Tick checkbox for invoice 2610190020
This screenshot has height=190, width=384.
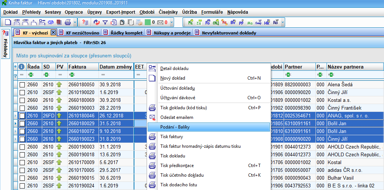coord(22,93)
